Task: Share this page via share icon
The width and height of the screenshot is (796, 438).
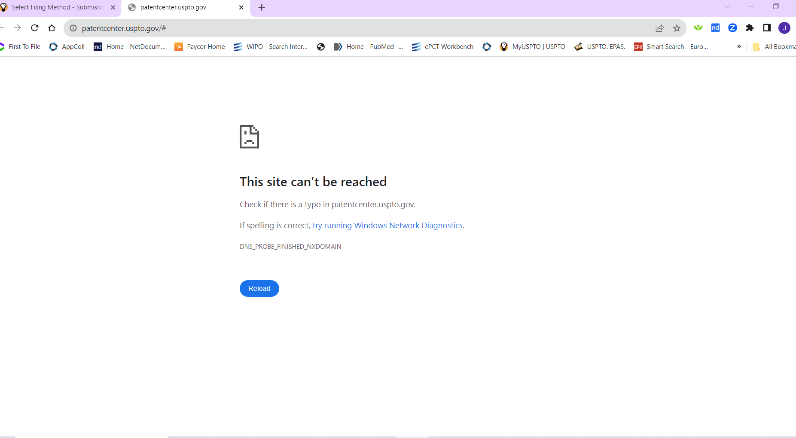Action: click(659, 28)
